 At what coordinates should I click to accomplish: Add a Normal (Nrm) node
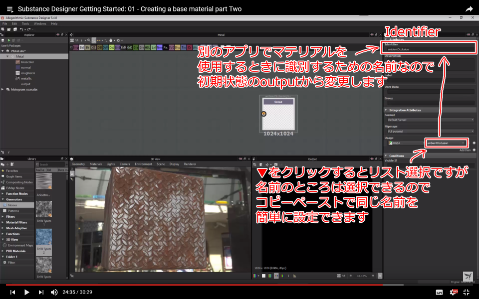click(159, 48)
